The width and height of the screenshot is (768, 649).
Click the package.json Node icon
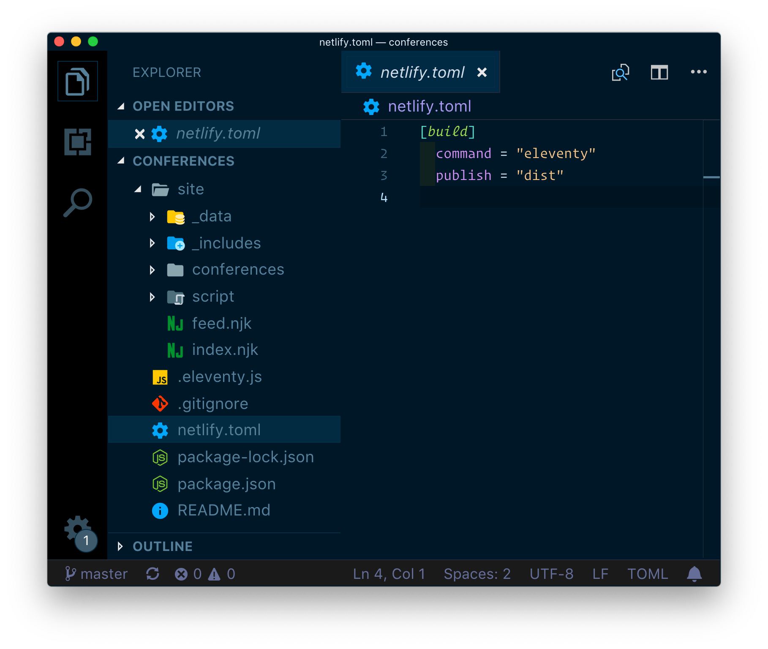coord(160,484)
